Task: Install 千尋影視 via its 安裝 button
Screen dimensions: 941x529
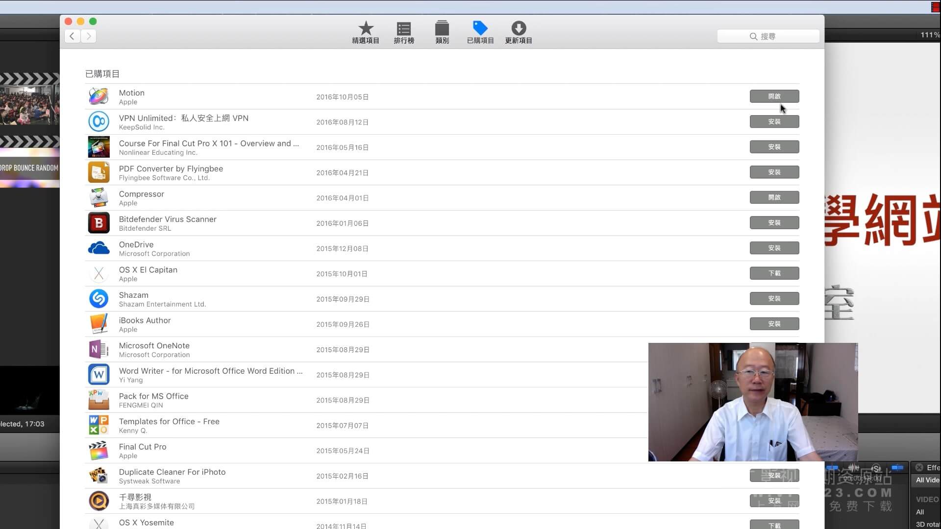Action: (x=774, y=501)
